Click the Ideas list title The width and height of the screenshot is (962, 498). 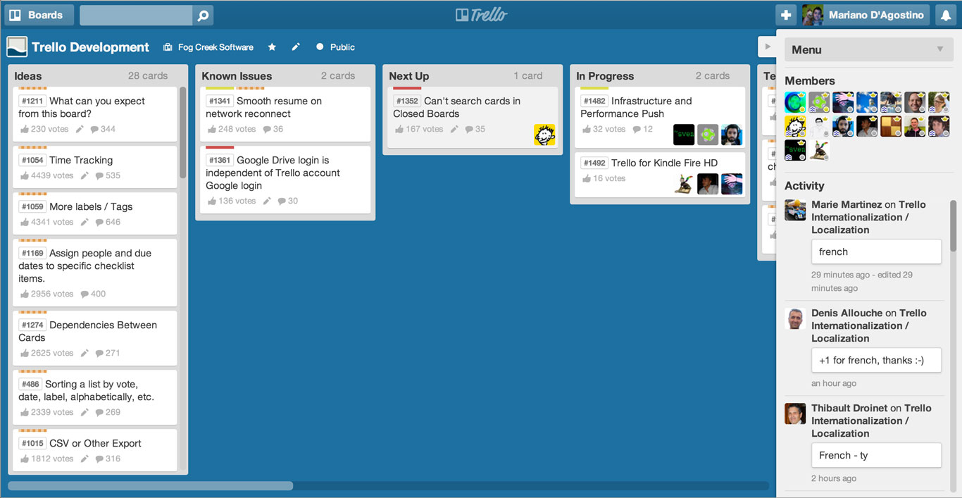click(x=28, y=76)
